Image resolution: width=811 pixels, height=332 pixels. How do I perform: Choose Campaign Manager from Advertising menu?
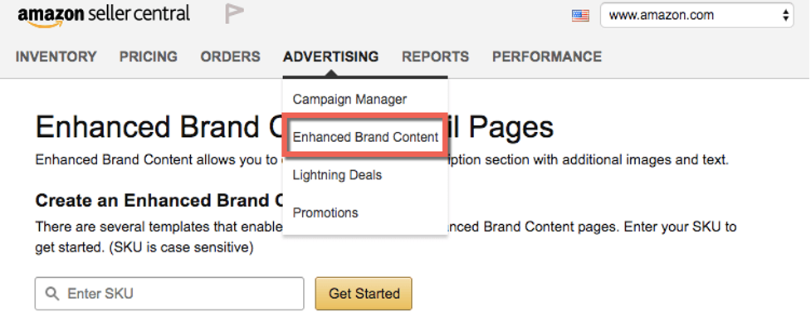coord(349,100)
